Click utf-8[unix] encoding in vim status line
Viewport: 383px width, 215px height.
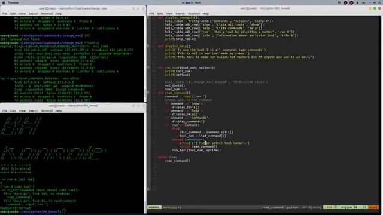(311, 207)
